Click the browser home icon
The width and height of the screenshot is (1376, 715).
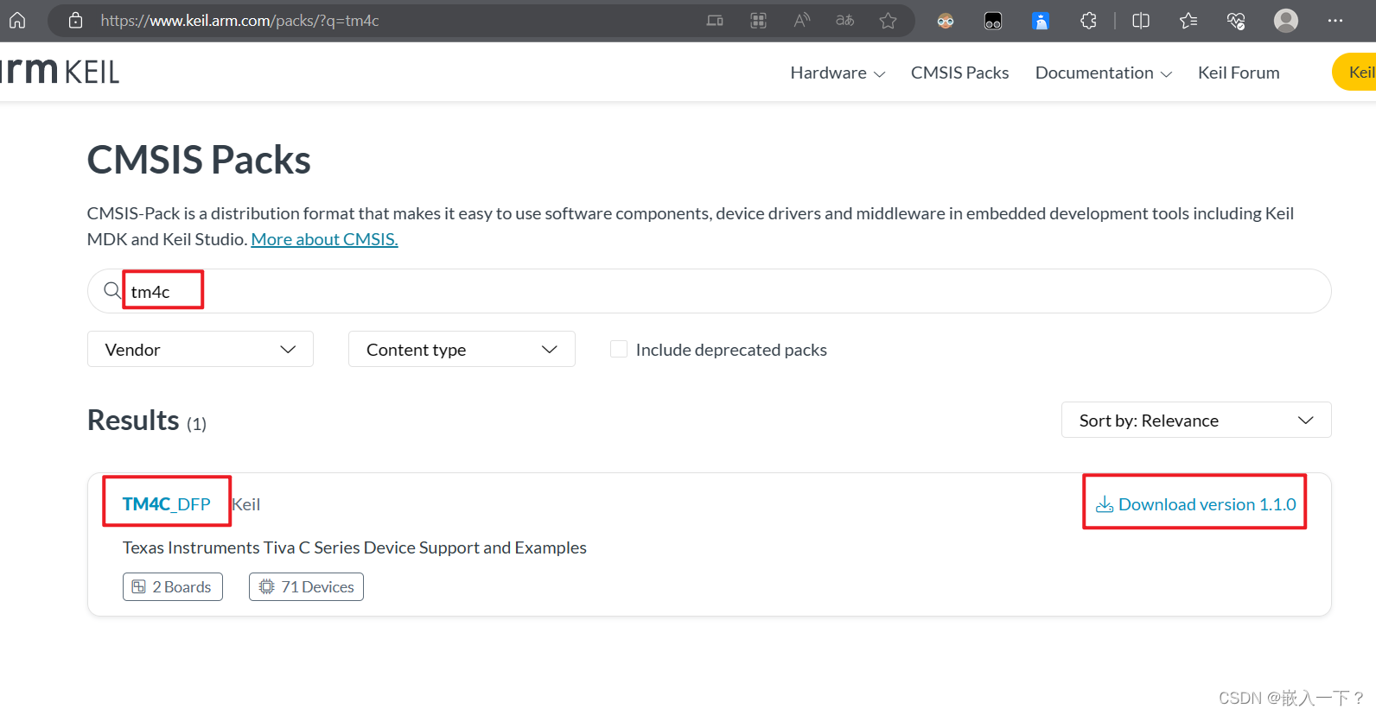point(17,20)
